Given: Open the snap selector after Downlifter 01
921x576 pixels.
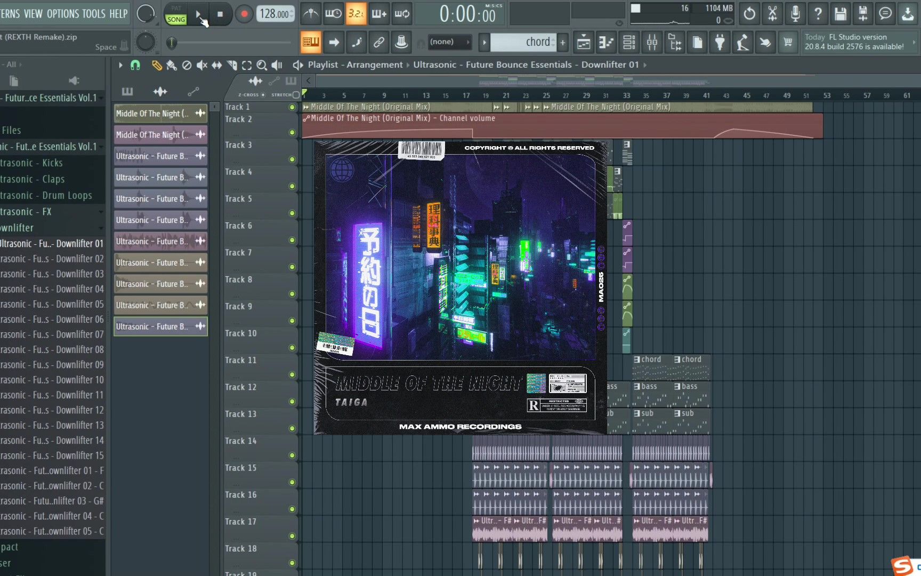Looking at the screenshot, I should point(645,65).
